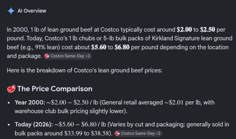Screen dimensions: 236x139
Task: Click the bold $2.50 price in the first paragraph
Action: [x=207, y=30]
